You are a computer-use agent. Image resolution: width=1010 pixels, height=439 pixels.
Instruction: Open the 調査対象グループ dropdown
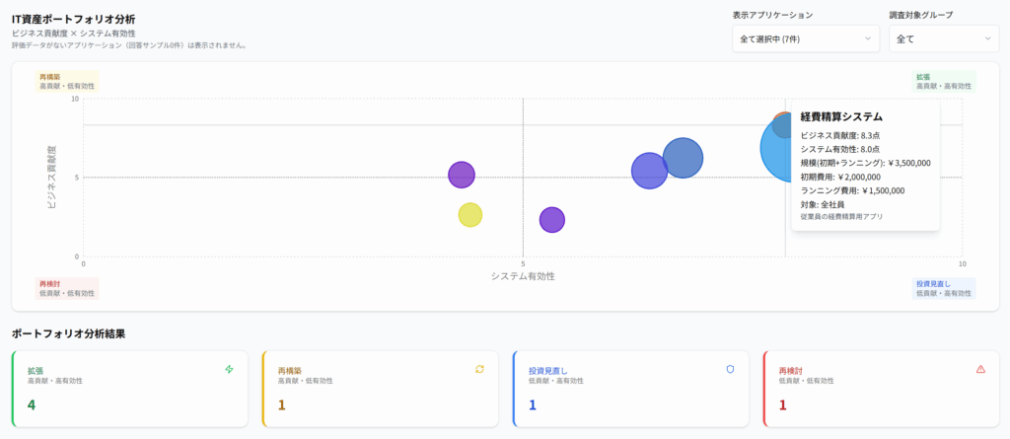[x=944, y=38]
